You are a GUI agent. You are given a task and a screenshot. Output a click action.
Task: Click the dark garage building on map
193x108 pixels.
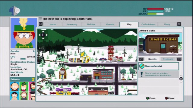point(86,78)
